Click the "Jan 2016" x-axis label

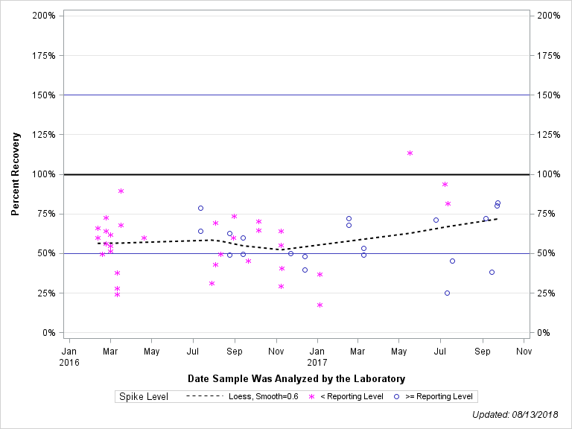click(x=69, y=357)
